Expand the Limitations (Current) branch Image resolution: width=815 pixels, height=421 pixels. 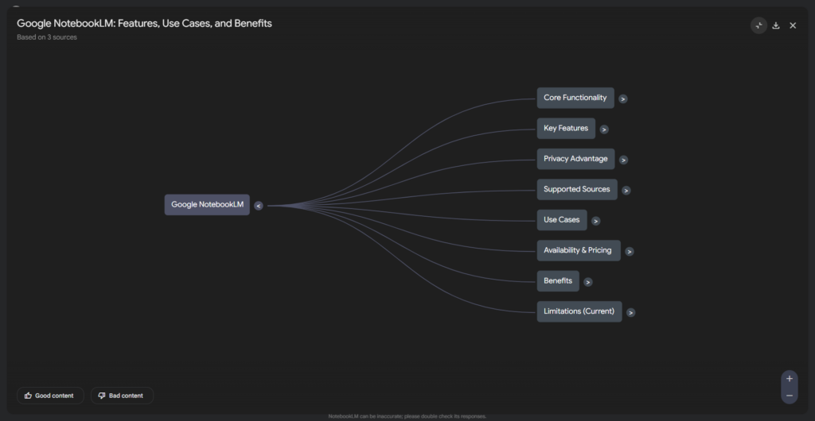pos(630,313)
